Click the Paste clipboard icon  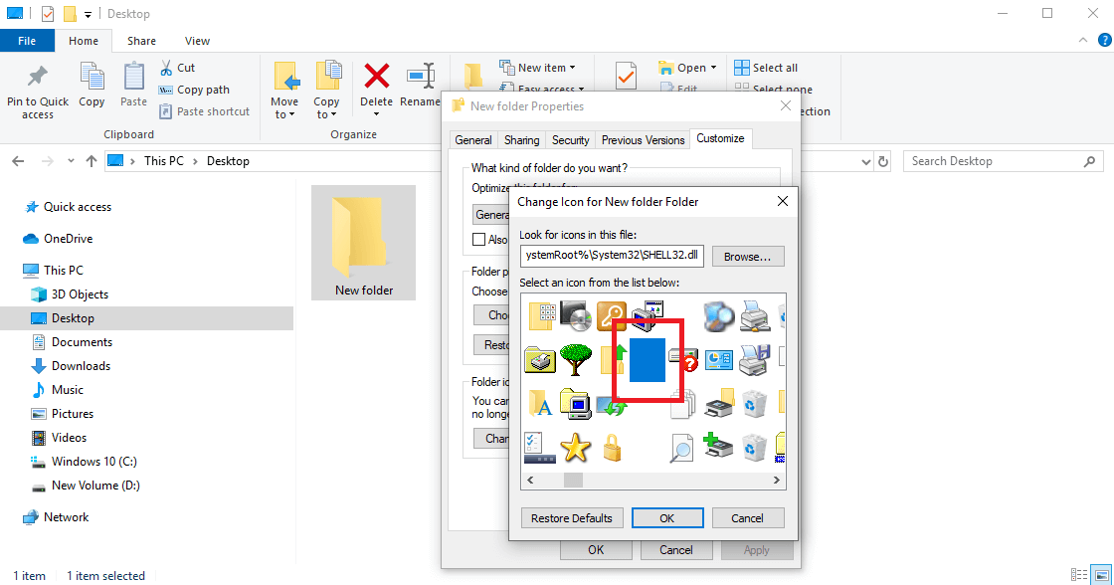coord(133,77)
